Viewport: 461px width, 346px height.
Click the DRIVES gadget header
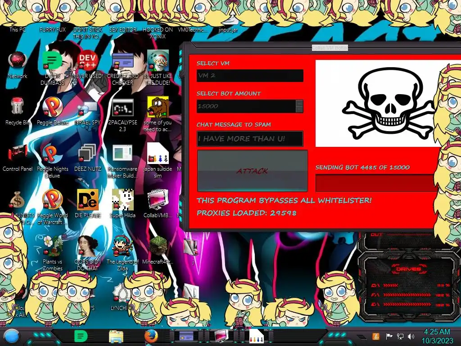click(x=408, y=269)
